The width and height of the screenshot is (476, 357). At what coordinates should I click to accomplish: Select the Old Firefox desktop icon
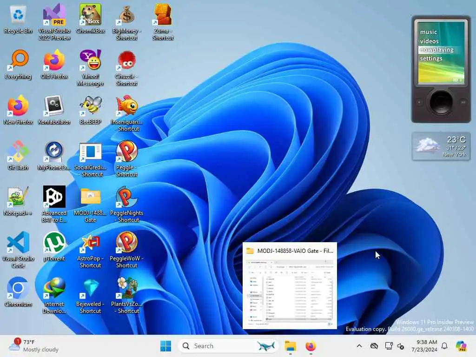(x=54, y=65)
